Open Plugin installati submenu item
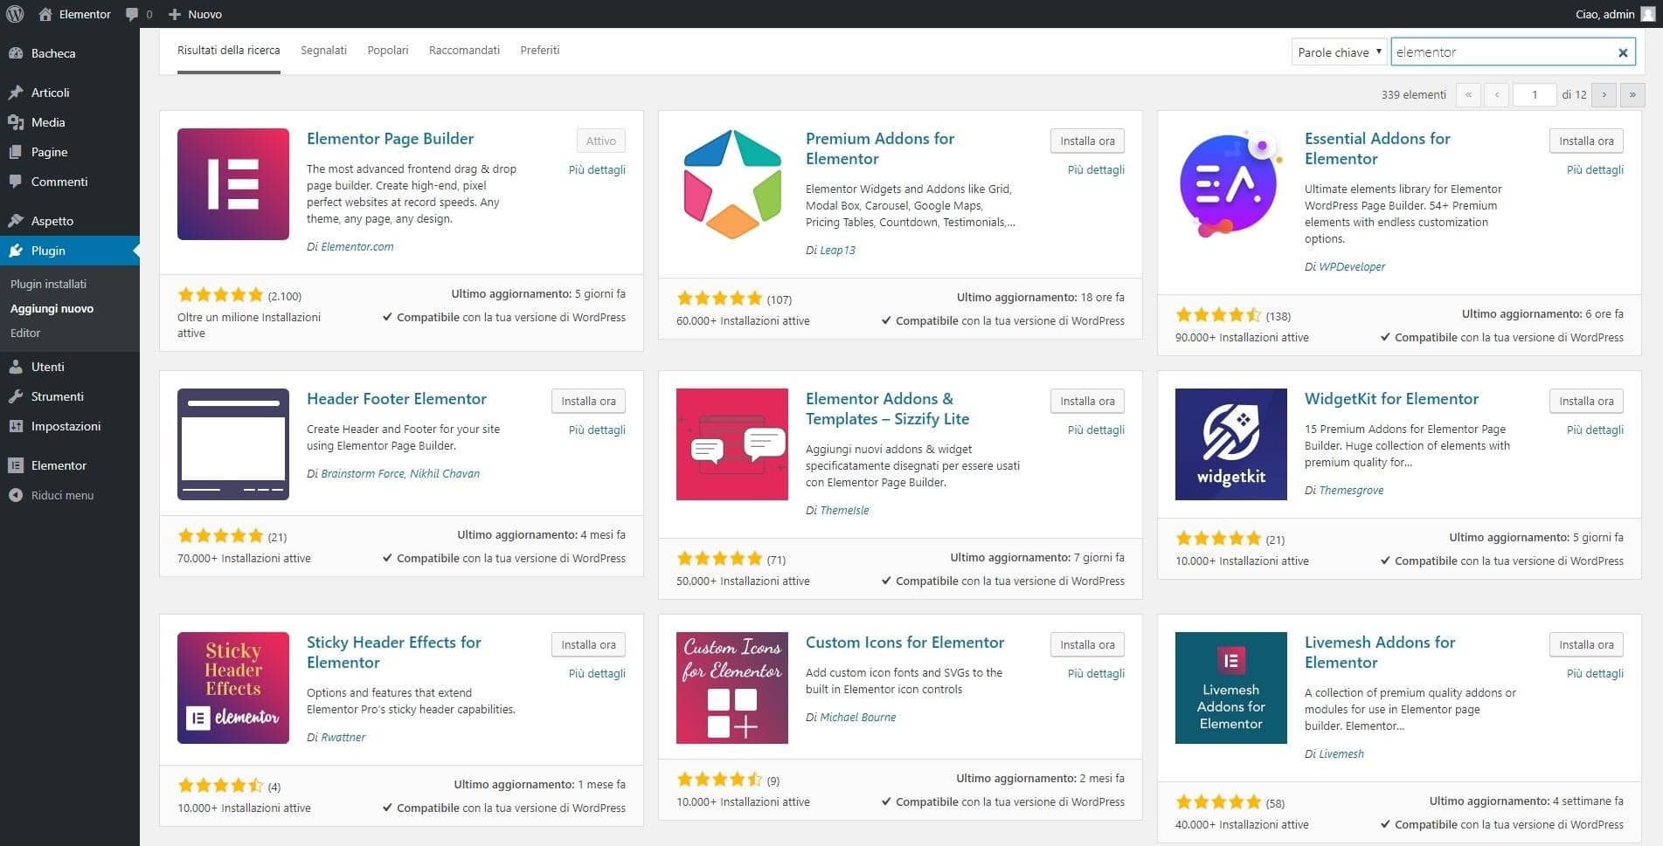 pyautogui.click(x=48, y=284)
